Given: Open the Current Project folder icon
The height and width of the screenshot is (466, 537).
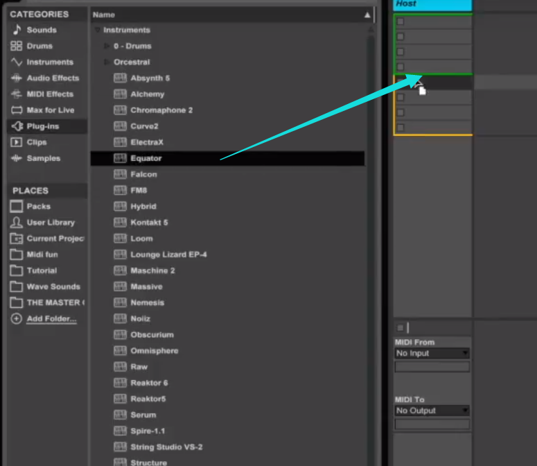Looking at the screenshot, I should coord(16,239).
